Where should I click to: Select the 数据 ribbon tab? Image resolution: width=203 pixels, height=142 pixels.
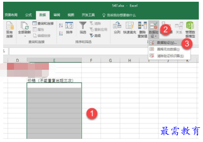43,15
